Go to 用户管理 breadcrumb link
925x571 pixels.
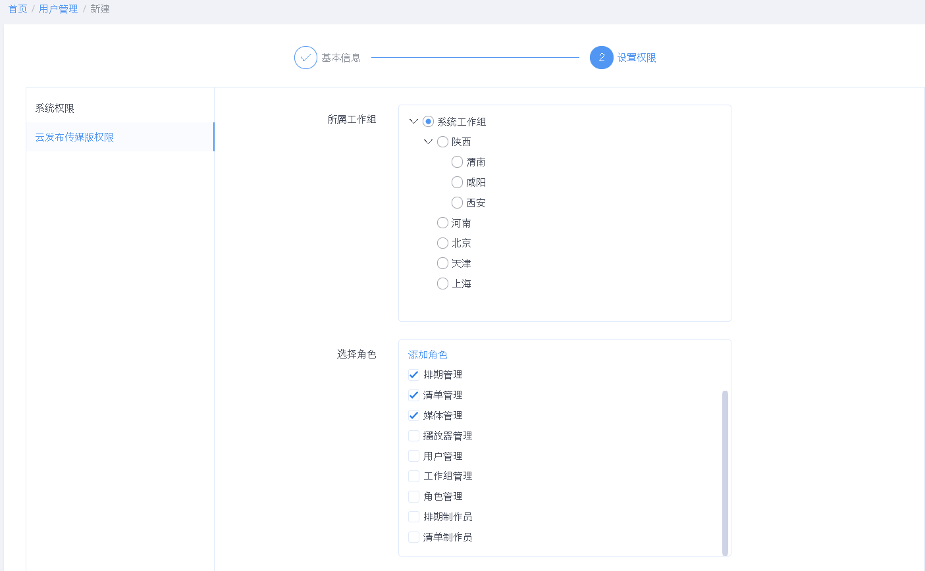tap(58, 9)
